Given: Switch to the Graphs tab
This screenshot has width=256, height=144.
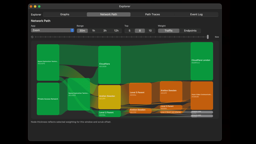Looking at the screenshot, I should tap(65, 14).
